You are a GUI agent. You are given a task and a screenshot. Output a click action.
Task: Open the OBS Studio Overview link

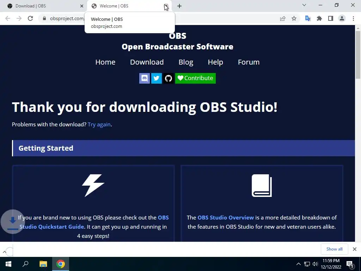click(226, 217)
